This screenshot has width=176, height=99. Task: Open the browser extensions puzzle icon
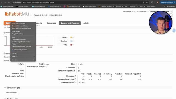click(x=152, y=2)
